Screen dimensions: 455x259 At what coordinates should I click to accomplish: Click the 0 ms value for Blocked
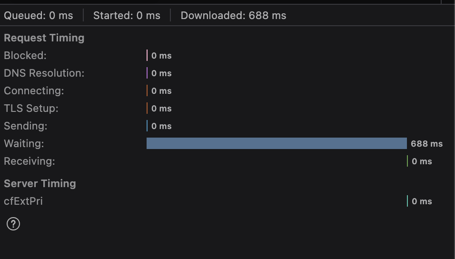(161, 56)
